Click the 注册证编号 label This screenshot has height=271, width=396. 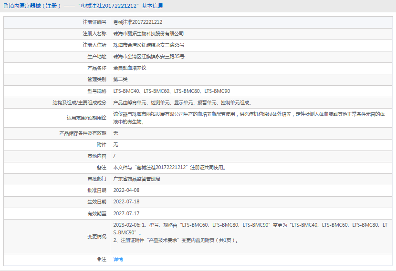[94, 22]
